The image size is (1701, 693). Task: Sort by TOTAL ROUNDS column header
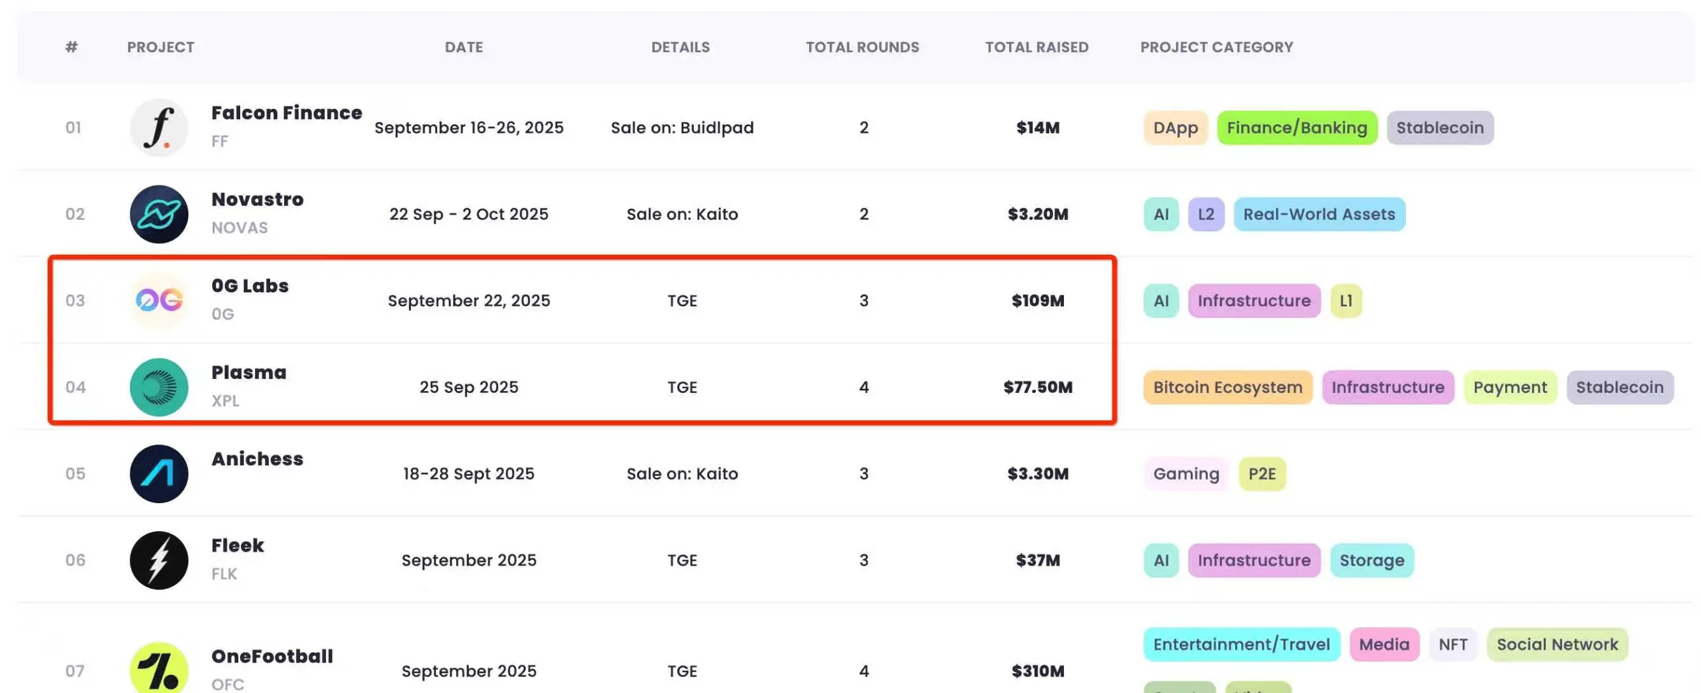click(x=863, y=47)
